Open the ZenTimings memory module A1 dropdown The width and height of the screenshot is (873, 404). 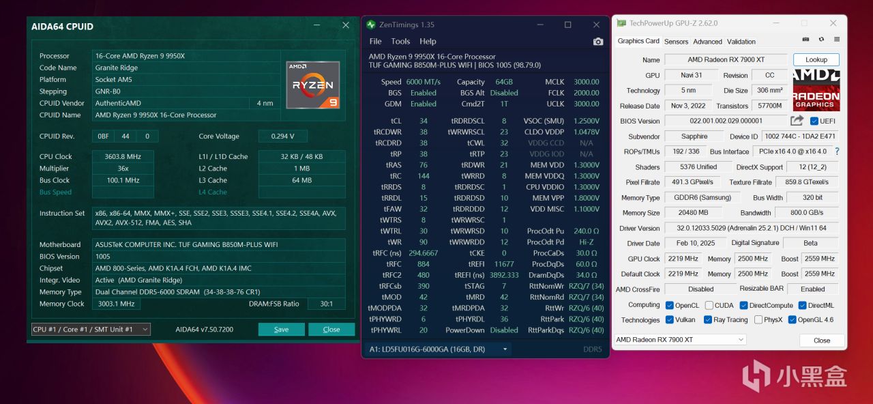tap(439, 349)
